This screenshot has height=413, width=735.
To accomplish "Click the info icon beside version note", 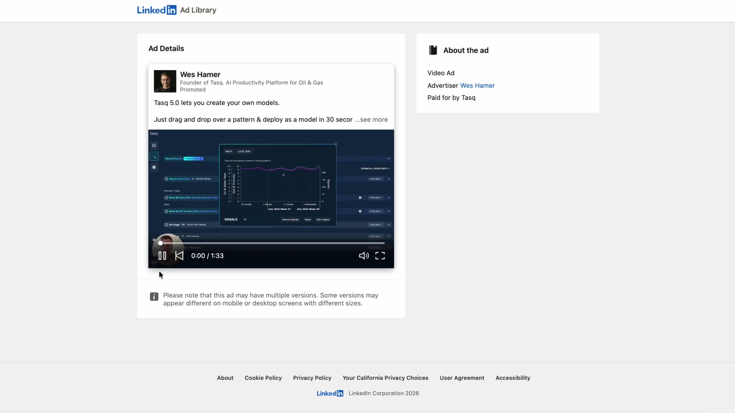I will (x=154, y=296).
